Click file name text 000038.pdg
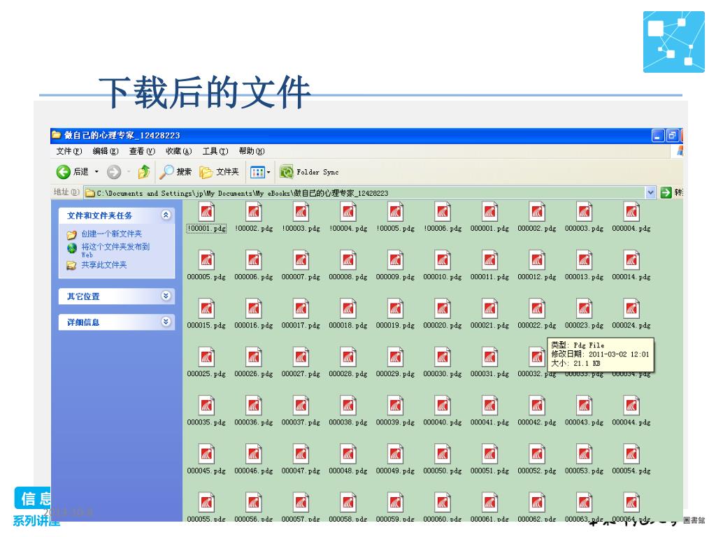Image resolution: width=716 pixels, height=537 pixels. (348, 422)
